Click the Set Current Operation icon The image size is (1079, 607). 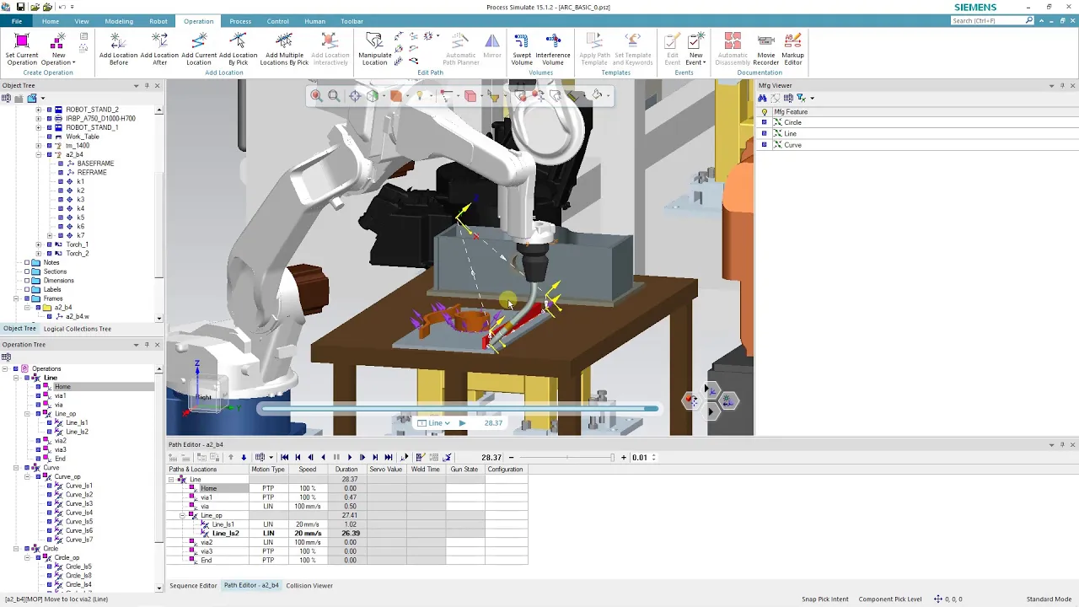(22, 42)
